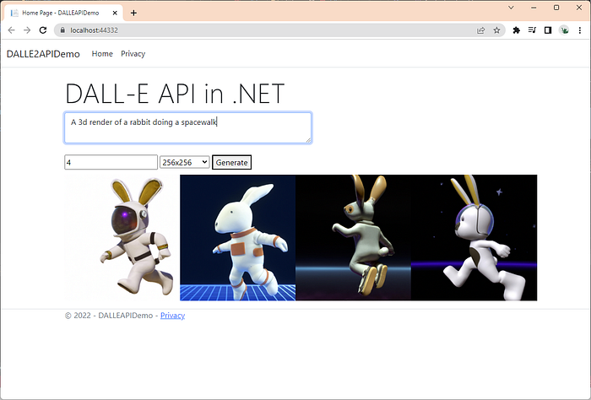
Task: Click the browser back arrow
Action: 11,30
